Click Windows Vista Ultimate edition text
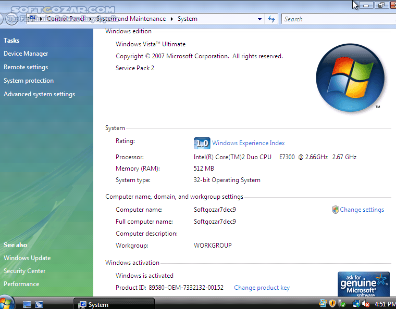This screenshot has height=309, width=396. [151, 44]
